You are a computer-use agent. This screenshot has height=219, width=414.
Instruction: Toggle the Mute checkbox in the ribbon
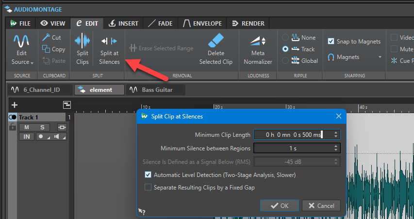tap(394, 49)
